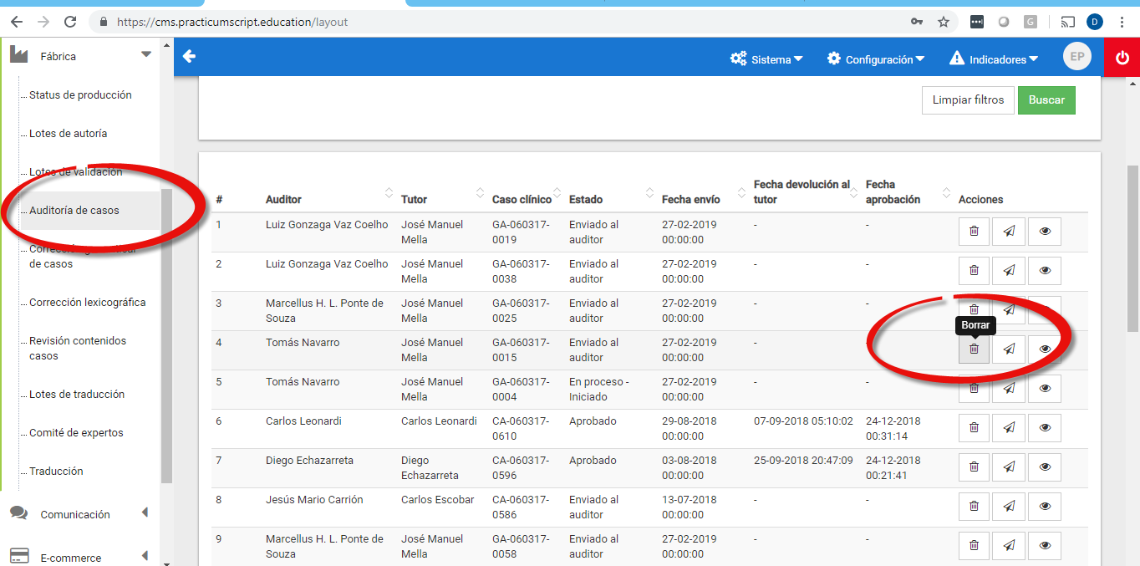Bookmark page with the star icon
This screenshot has width=1140, height=566.
(x=944, y=22)
